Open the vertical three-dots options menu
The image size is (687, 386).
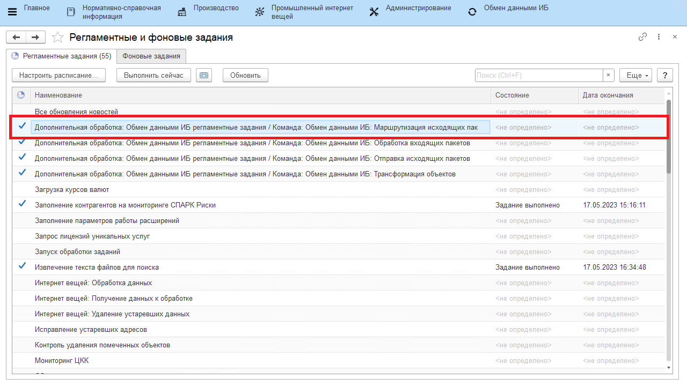659,37
